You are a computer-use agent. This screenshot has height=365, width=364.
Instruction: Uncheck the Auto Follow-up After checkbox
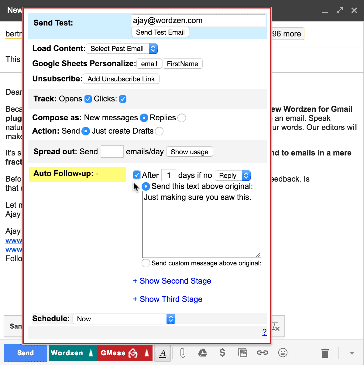(x=137, y=175)
